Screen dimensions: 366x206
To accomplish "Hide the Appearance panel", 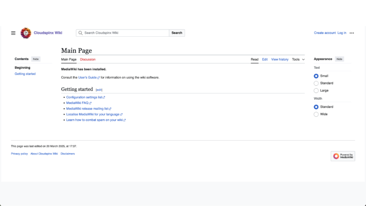I will (x=339, y=59).
